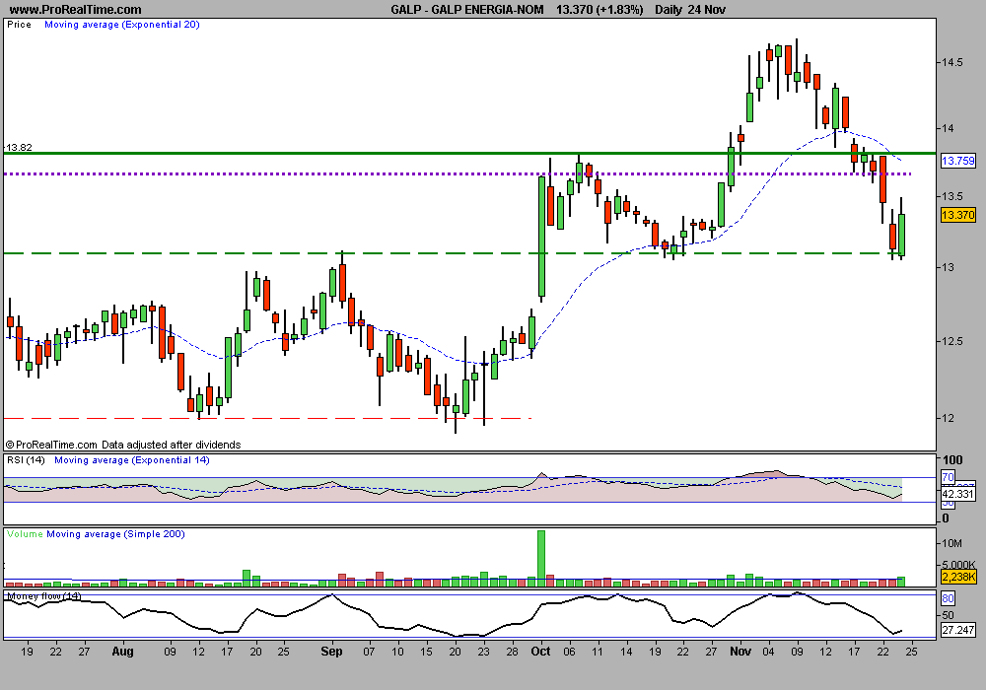Click the 100 RSI scale label
Screen dimensions: 986x690
(x=952, y=460)
